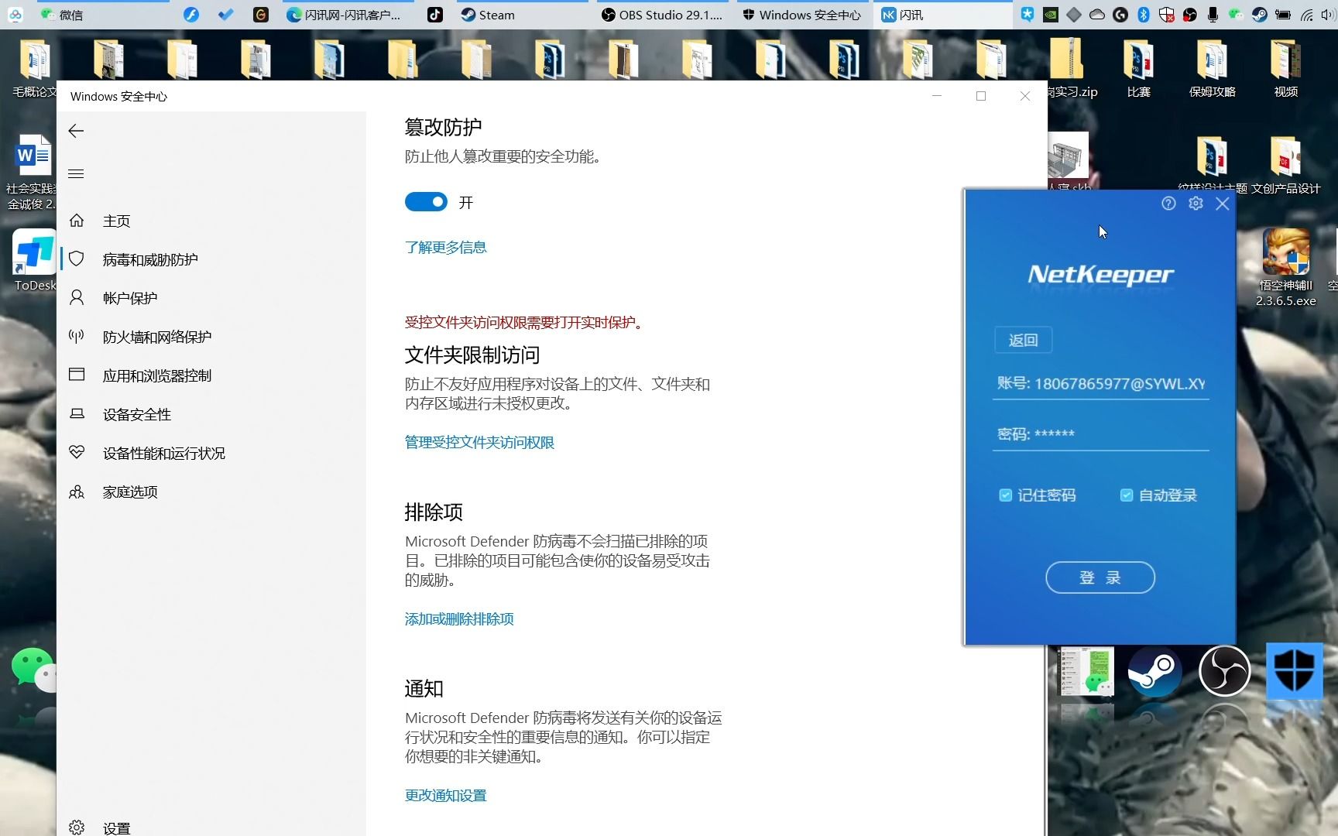This screenshot has height=836, width=1338.
Task: Click the TikTok icon in the taskbar
Action: pyautogui.click(x=435, y=15)
